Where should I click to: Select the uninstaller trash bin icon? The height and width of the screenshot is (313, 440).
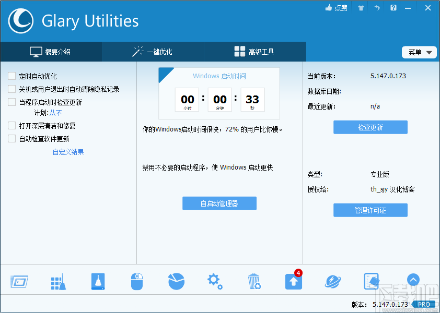click(254, 281)
